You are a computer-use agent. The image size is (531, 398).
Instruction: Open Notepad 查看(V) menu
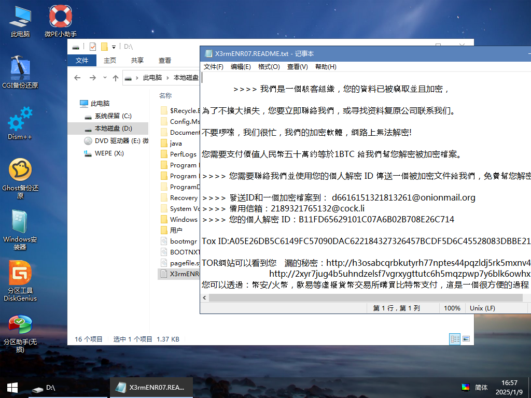pyautogui.click(x=297, y=67)
